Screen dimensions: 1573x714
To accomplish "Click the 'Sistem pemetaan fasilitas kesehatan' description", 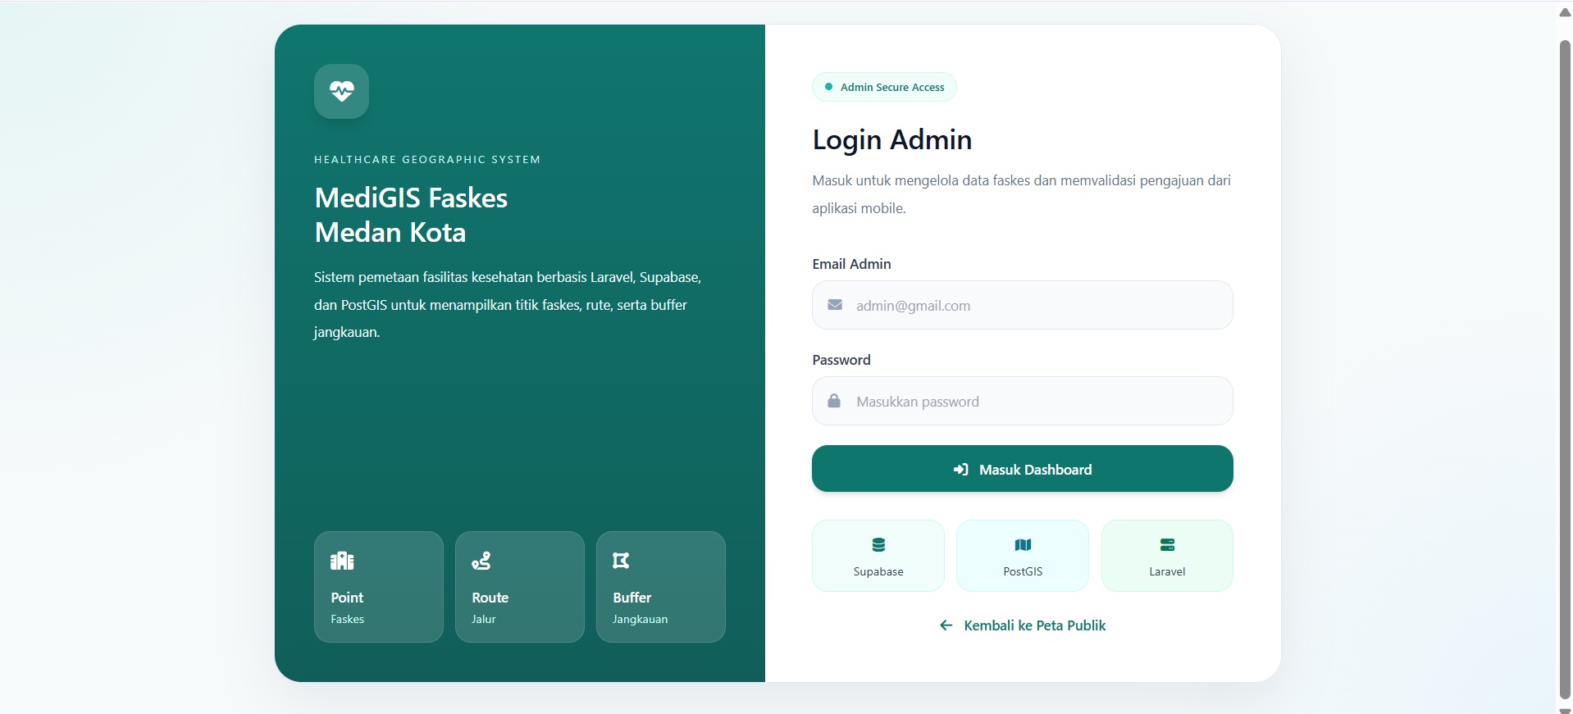I will (x=508, y=305).
